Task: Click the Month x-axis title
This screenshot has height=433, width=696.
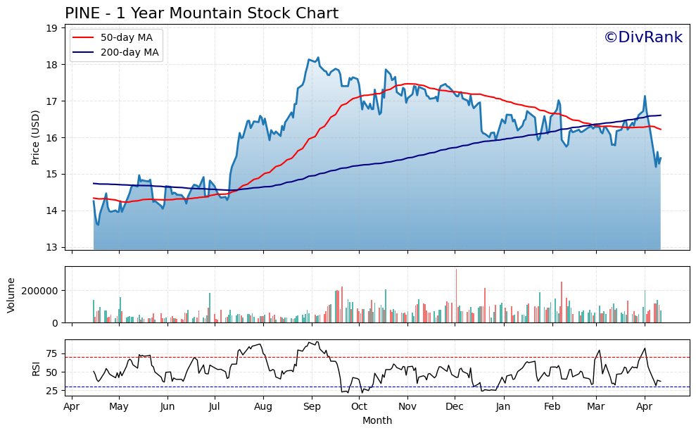Action: tap(377, 420)
